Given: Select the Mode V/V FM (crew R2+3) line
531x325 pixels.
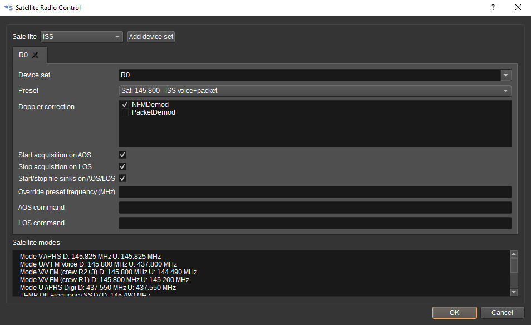Looking at the screenshot, I should tap(109, 272).
